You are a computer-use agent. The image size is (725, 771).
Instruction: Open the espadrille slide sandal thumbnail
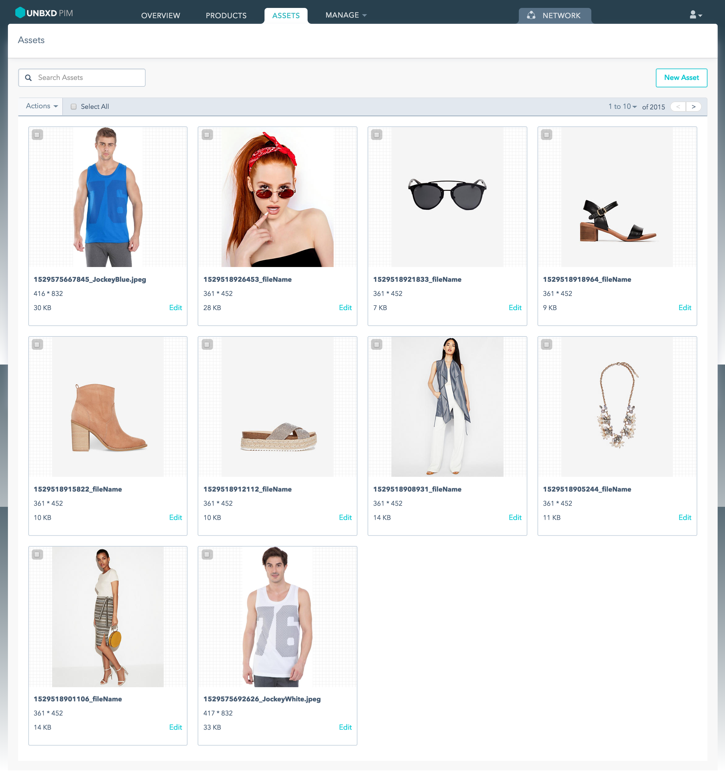(278, 407)
